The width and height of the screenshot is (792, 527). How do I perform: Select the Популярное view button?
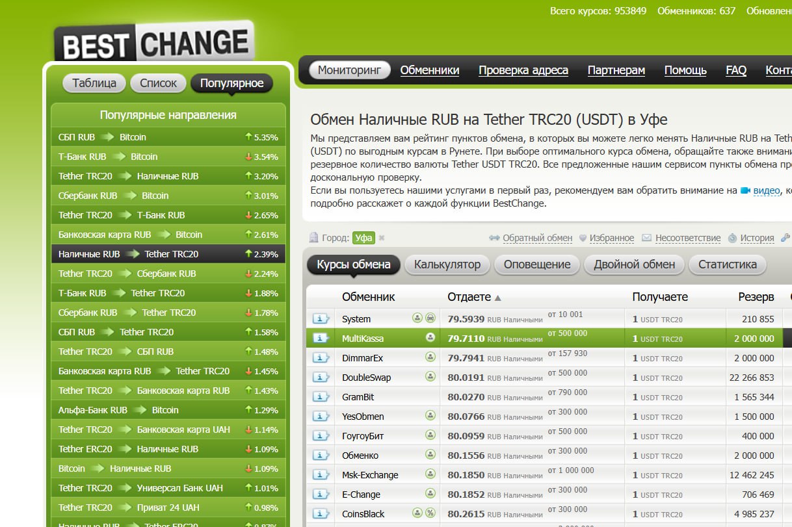pos(231,83)
